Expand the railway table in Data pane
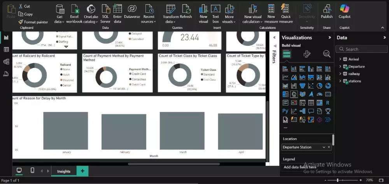The height and width of the screenshot is (184, 389). (340, 74)
